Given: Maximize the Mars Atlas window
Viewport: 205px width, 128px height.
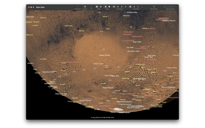Looking at the screenshot, I should (x=33, y=7).
